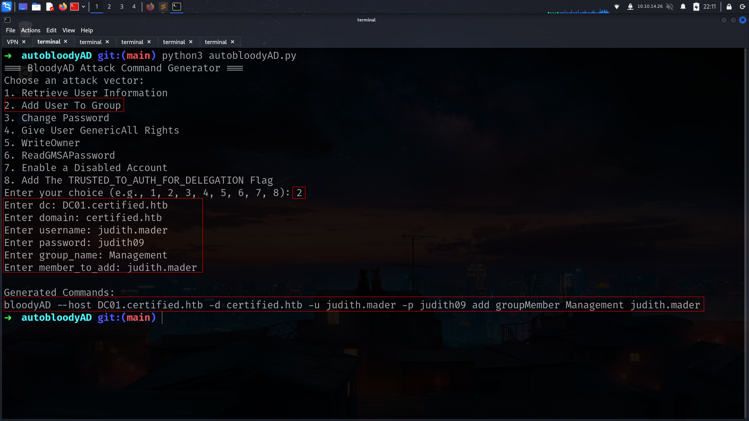Open the Edit menu
Image resolution: width=749 pixels, height=421 pixels.
pyautogui.click(x=51, y=30)
